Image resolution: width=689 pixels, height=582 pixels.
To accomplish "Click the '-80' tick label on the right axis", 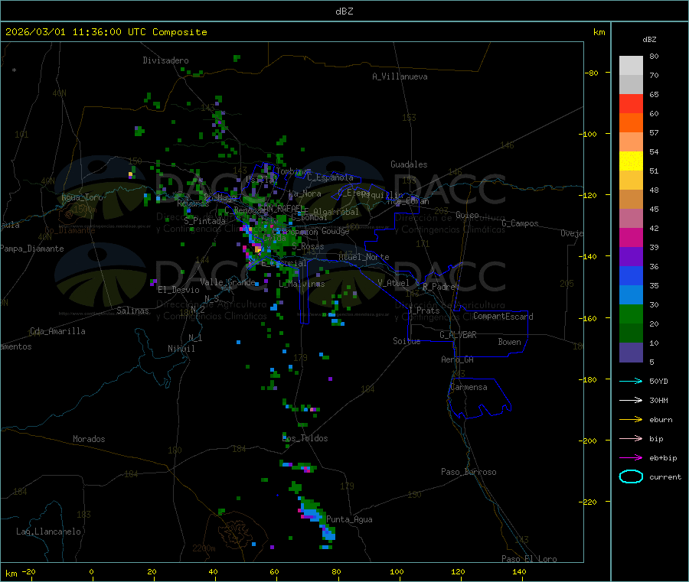I will click(x=592, y=73).
